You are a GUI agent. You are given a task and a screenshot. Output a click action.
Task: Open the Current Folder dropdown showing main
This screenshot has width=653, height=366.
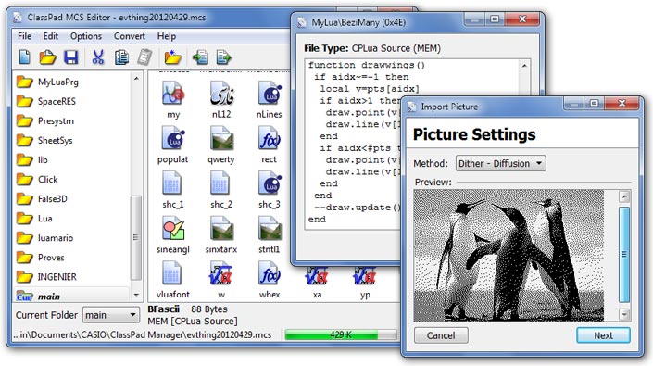(111, 315)
